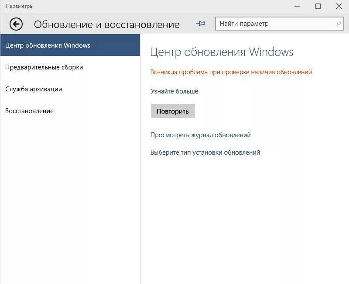Click the 'Параметры' window title text
The width and height of the screenshot is (349, 284).
pos(20,6)
